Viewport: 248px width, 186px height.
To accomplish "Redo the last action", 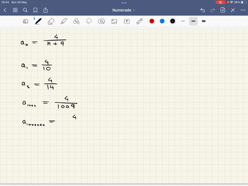I will coord(213,10).
